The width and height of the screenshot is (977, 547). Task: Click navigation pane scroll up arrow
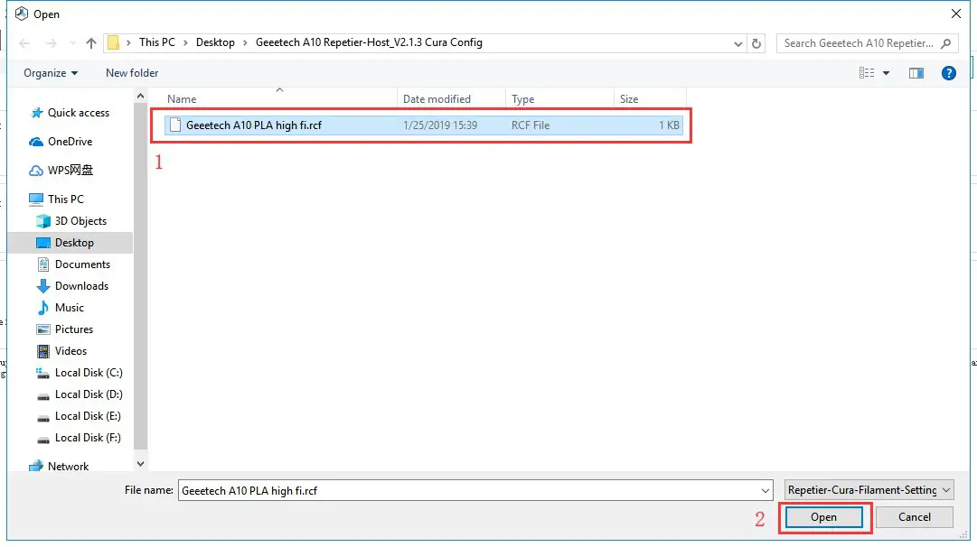click(x=140, y=96)
